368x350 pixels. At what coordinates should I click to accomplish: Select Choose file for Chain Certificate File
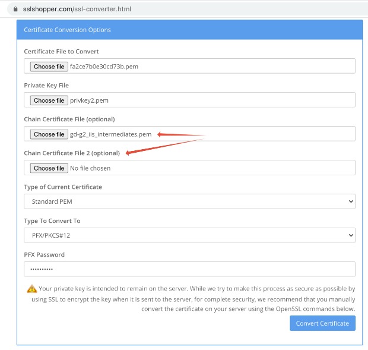[49, 134]
